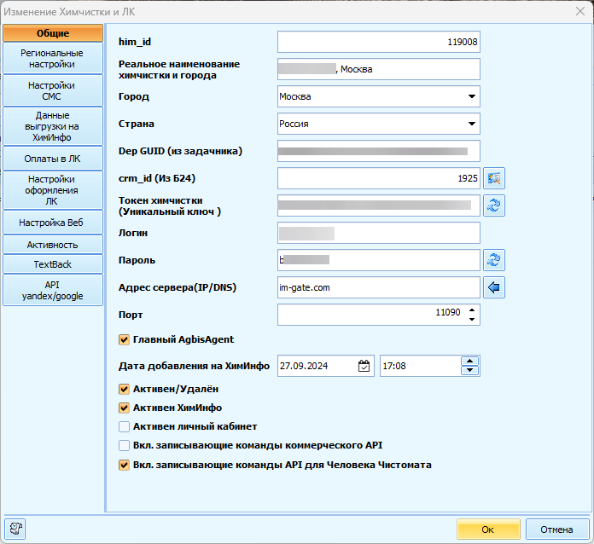594x544 pixels.
Task: Decrease the time value with down arrow
Action: tap(470, 370)
